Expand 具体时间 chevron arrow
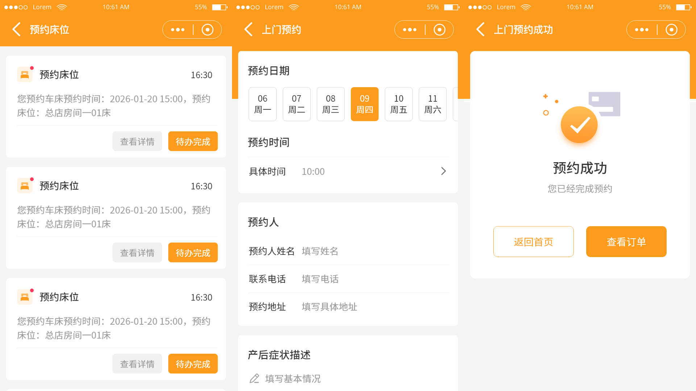 click(x=443, y=171)
